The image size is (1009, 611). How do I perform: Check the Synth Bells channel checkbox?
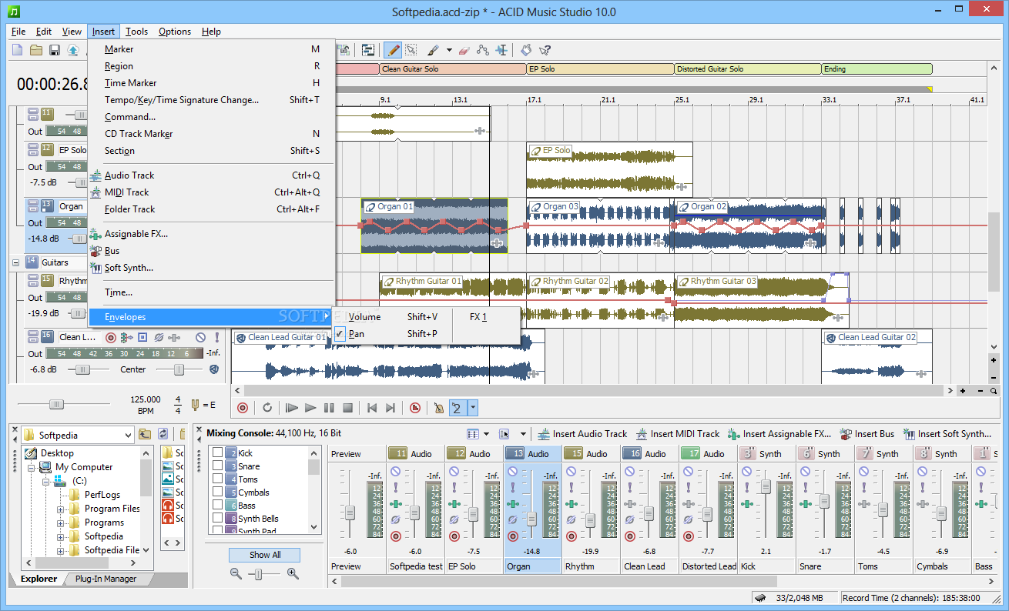tap(218, 519)
